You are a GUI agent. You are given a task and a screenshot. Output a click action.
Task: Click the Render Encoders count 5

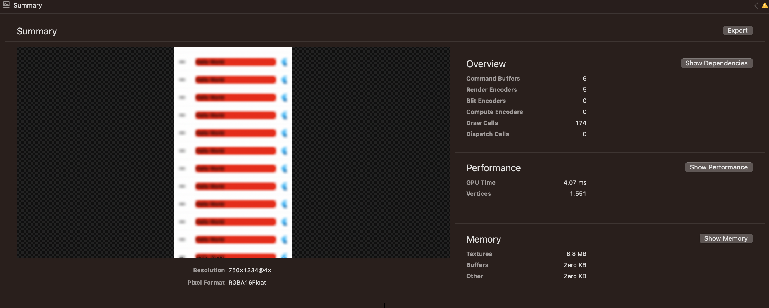[584, 89]
